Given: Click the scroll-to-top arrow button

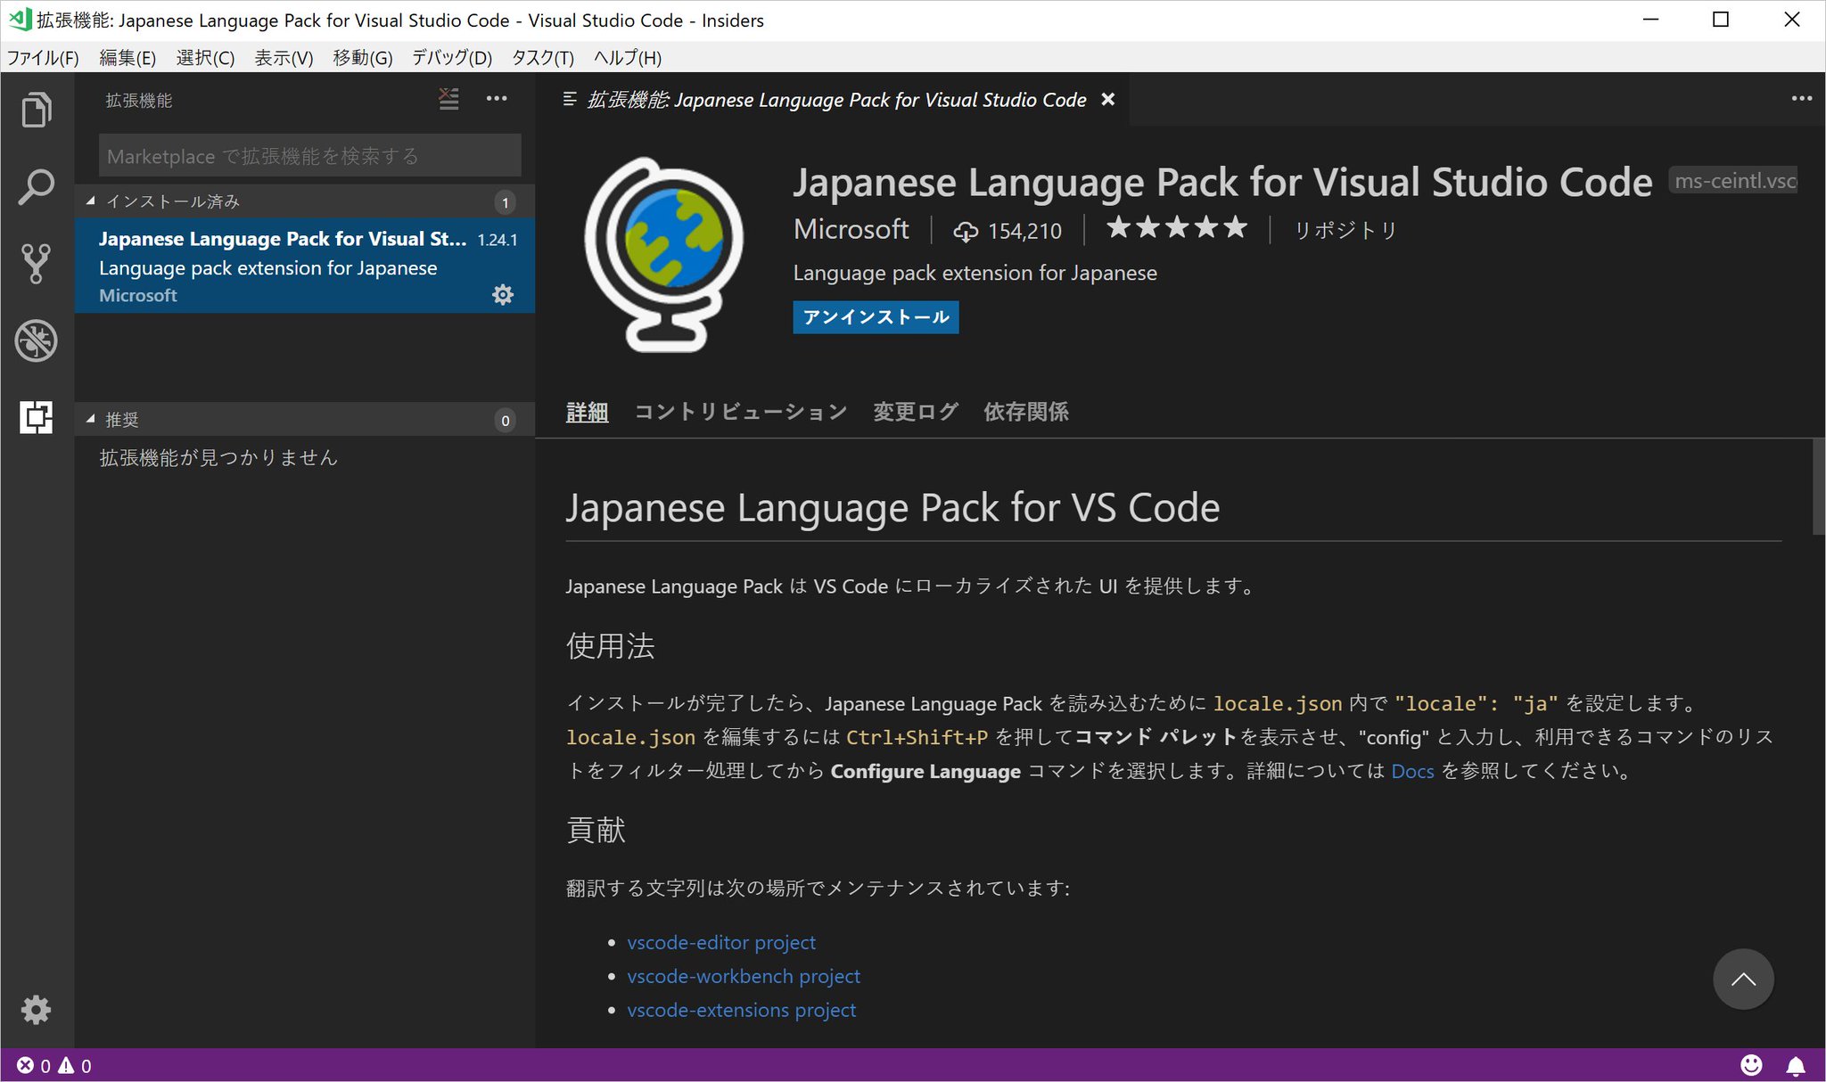Looking at the screenshot, I should click(x=1743, y=979).
